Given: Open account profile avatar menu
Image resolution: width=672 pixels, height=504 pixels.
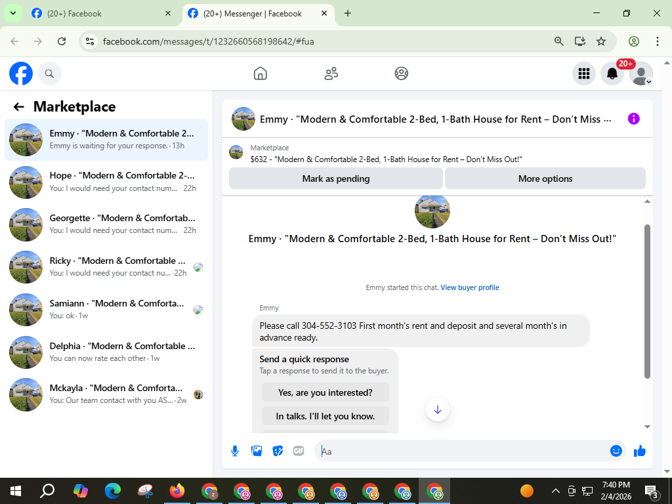Looking at the screenshot, I should (640, 73).
